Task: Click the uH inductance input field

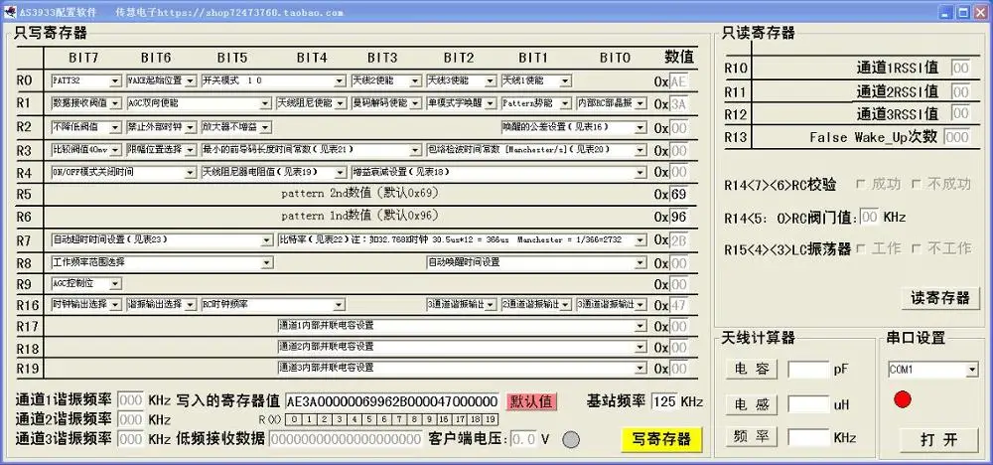Action: (x=808, y=404)
